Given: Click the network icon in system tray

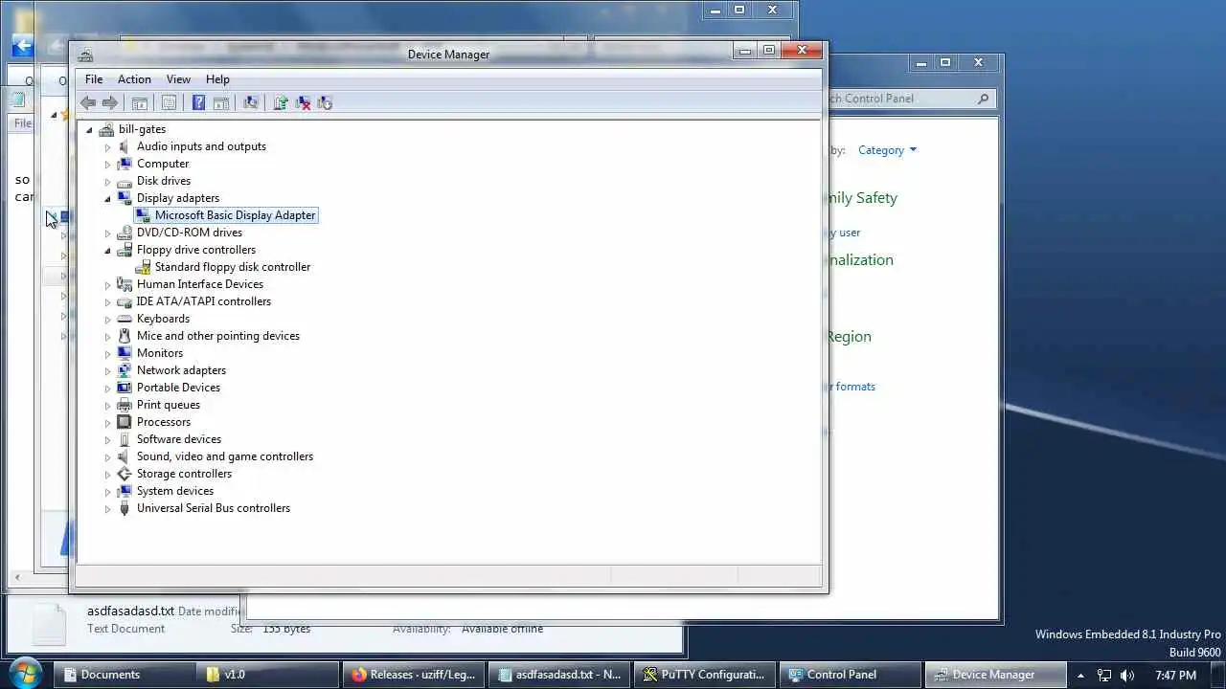Looking at the screenshot, I should [x=1104, y=675].
